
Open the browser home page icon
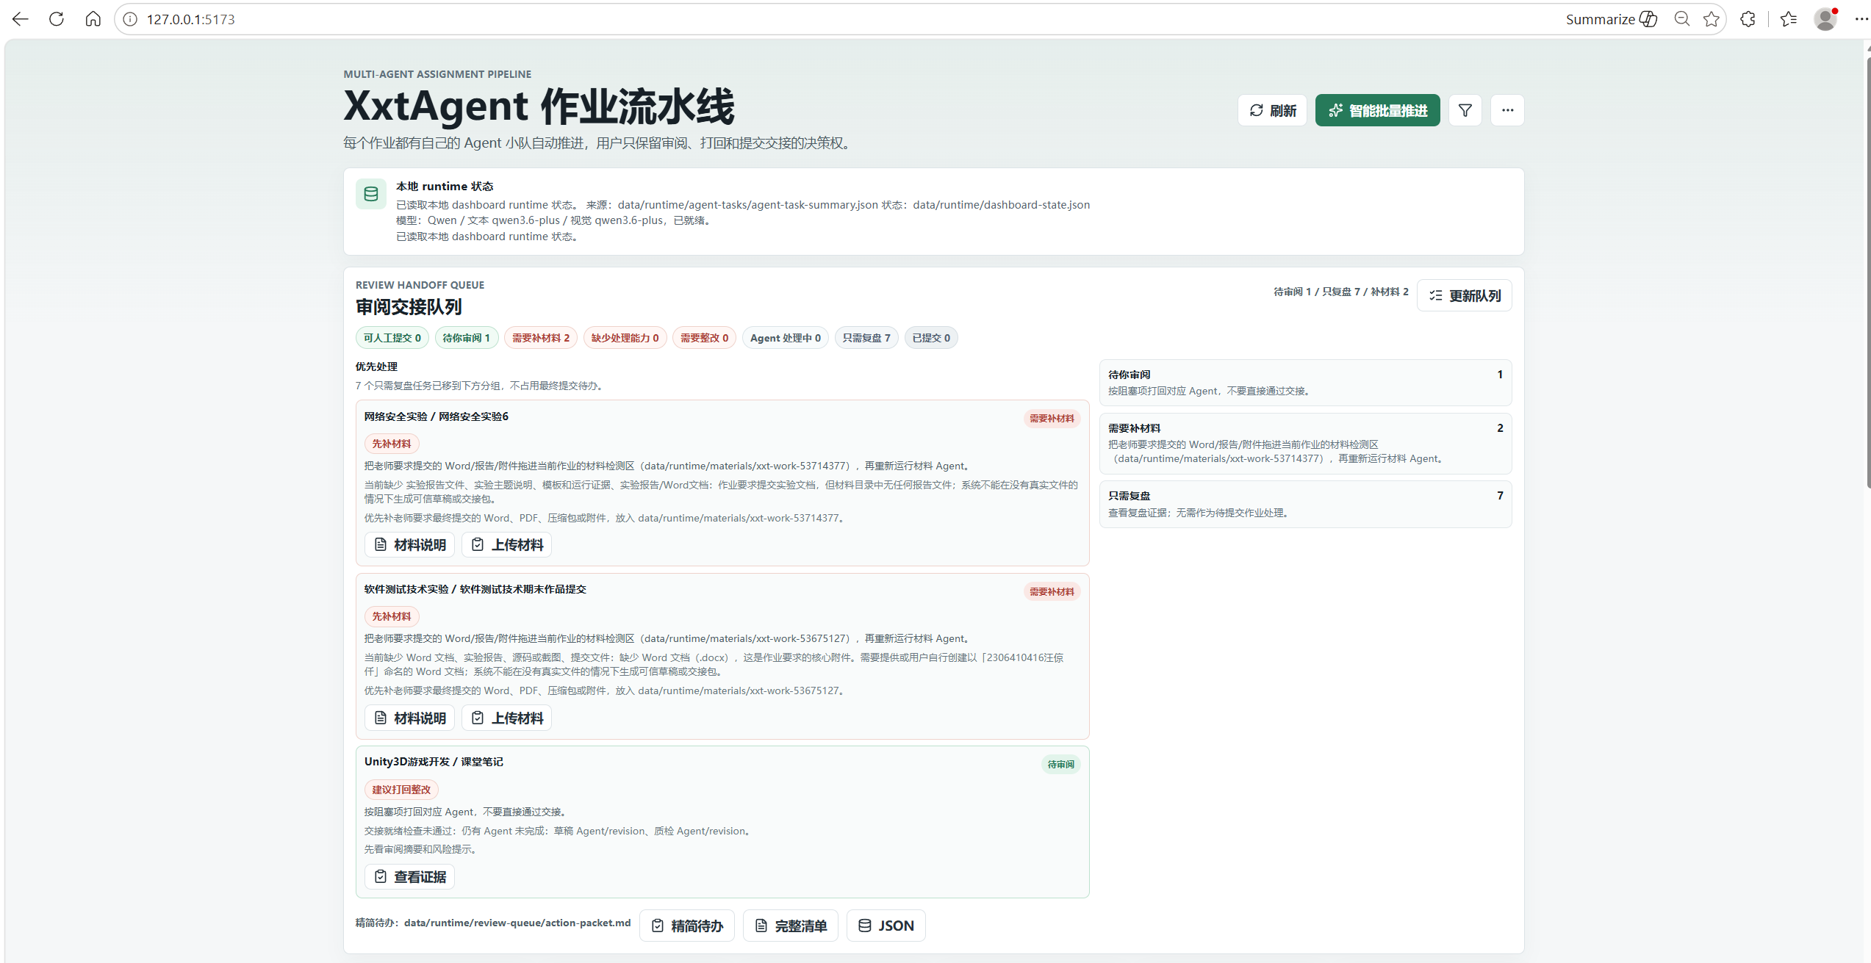(x=93, y=19)
